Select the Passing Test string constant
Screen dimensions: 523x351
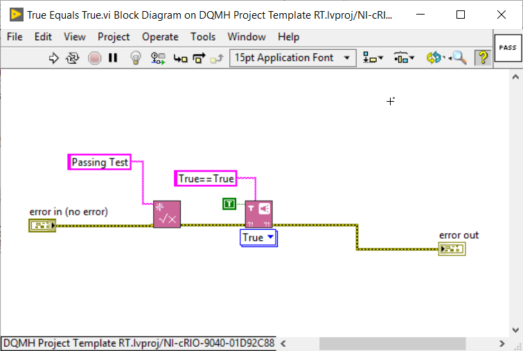(99, 162)
